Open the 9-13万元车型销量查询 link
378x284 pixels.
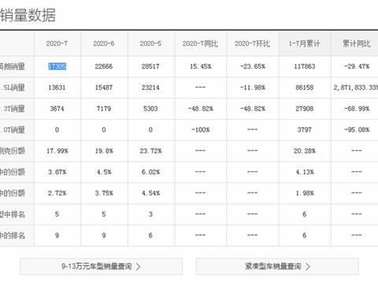(101, 267)
